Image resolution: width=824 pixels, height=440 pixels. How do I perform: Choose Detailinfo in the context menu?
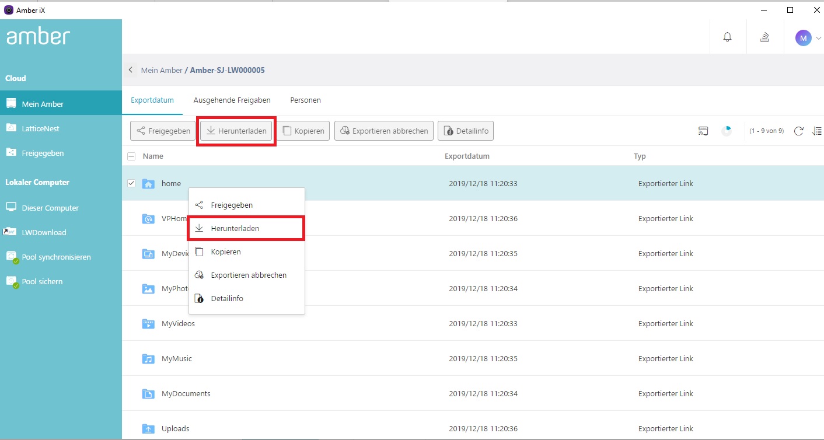point(246,298)
